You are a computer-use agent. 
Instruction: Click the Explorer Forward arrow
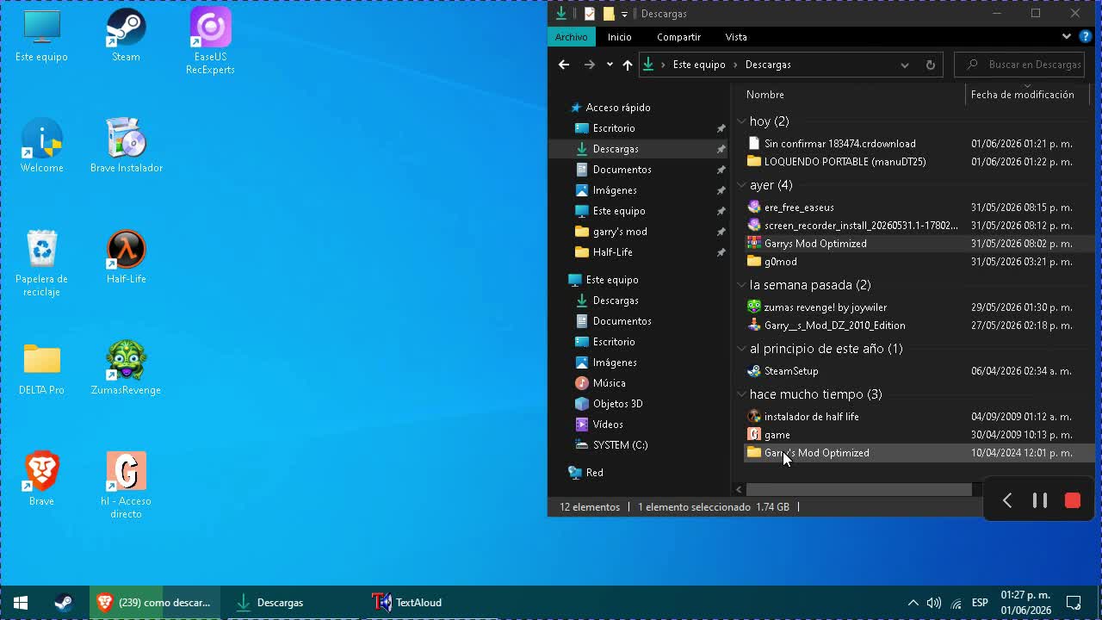point(590,65)
